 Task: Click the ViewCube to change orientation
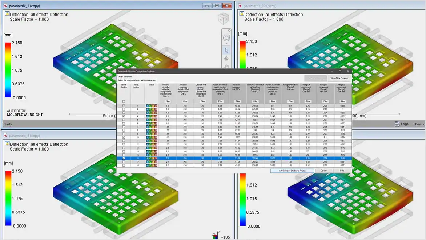tap(223, 19)
